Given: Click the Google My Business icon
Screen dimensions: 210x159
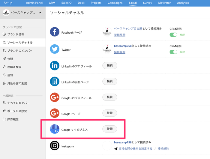Looking at the screenshot, I should 55,129.
